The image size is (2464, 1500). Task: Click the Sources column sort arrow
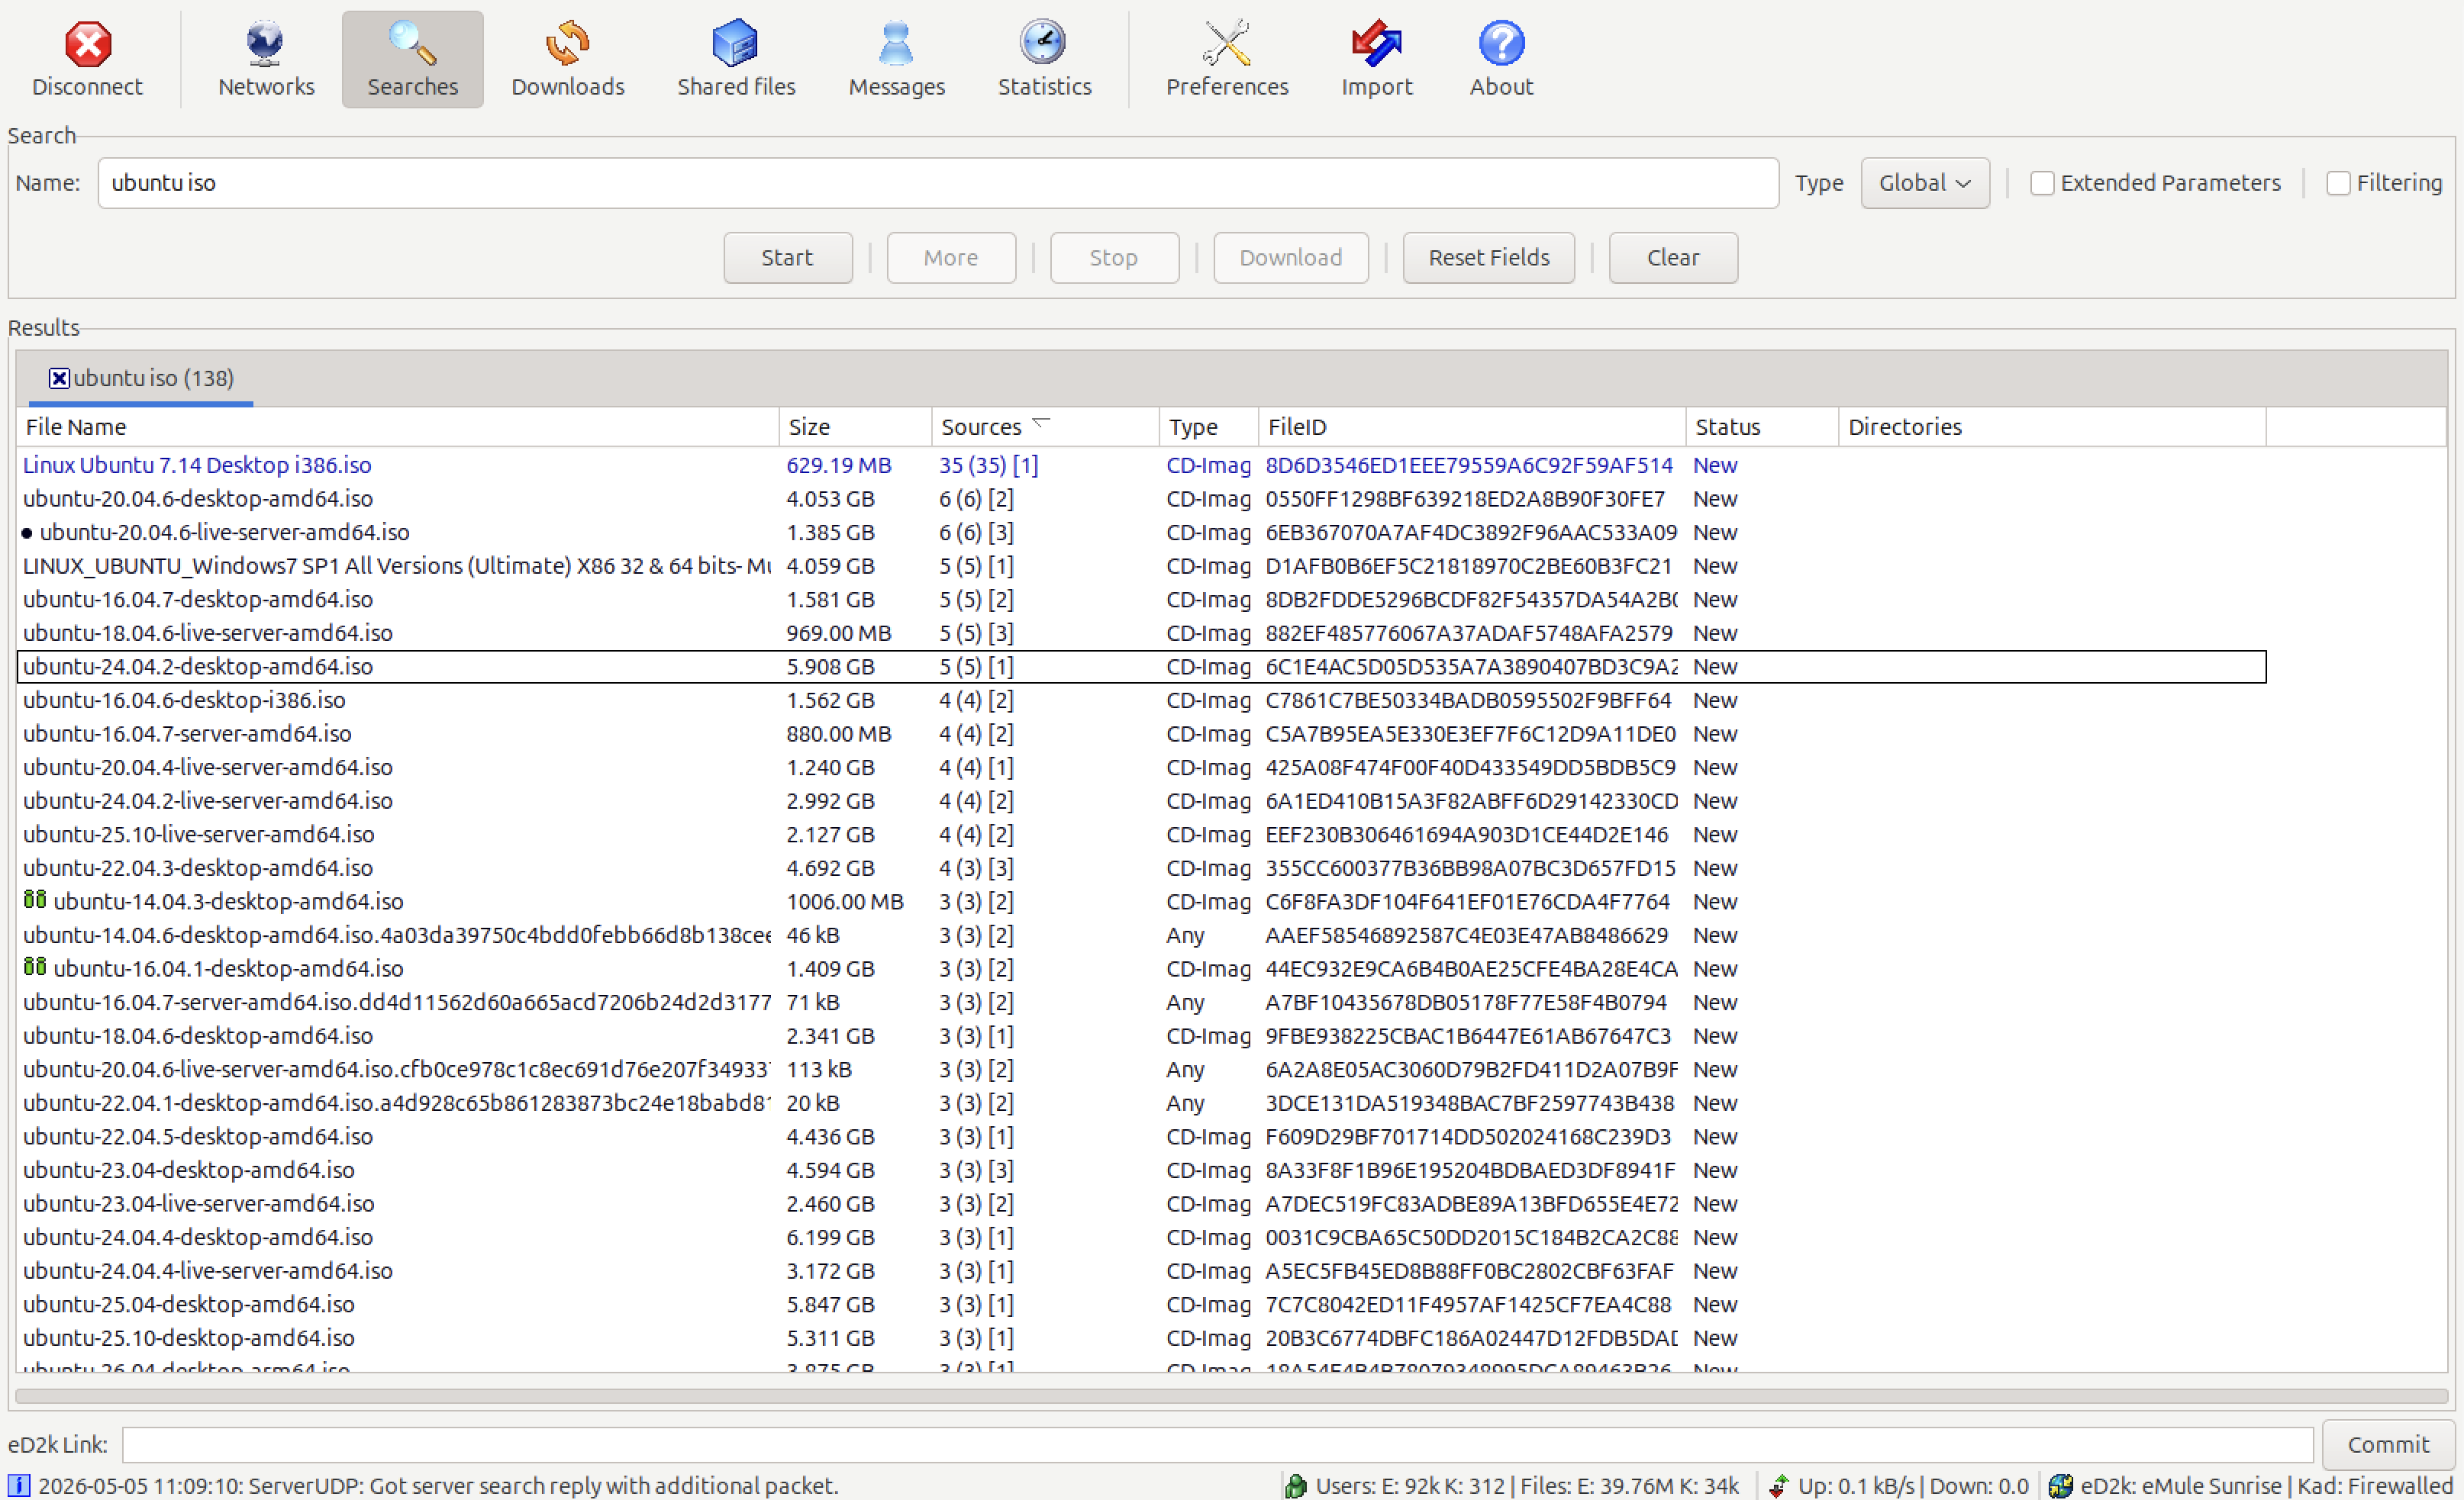tap(1040, 423)
